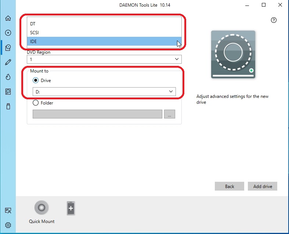The height and width of the screenshot is (234, 289).
Task: Click the Add drive button
Action: pos(263,186)
